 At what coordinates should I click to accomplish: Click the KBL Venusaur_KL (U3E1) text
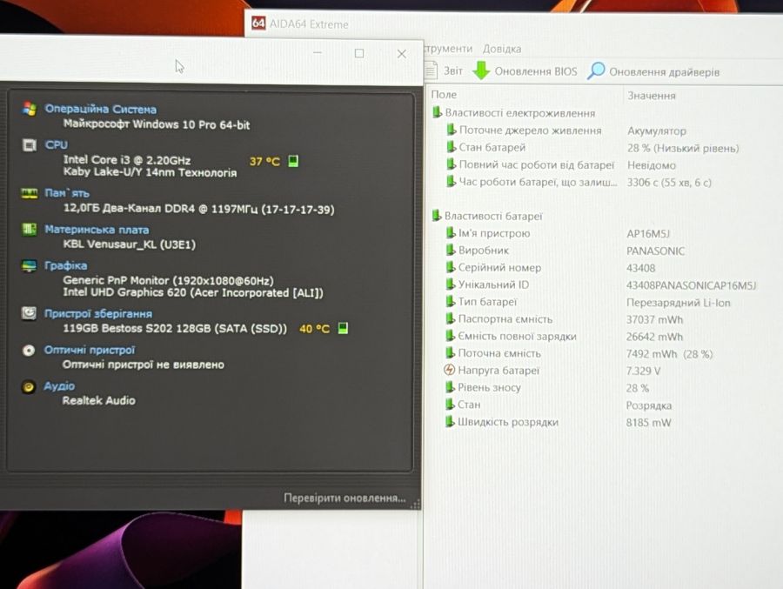point(130,244)
